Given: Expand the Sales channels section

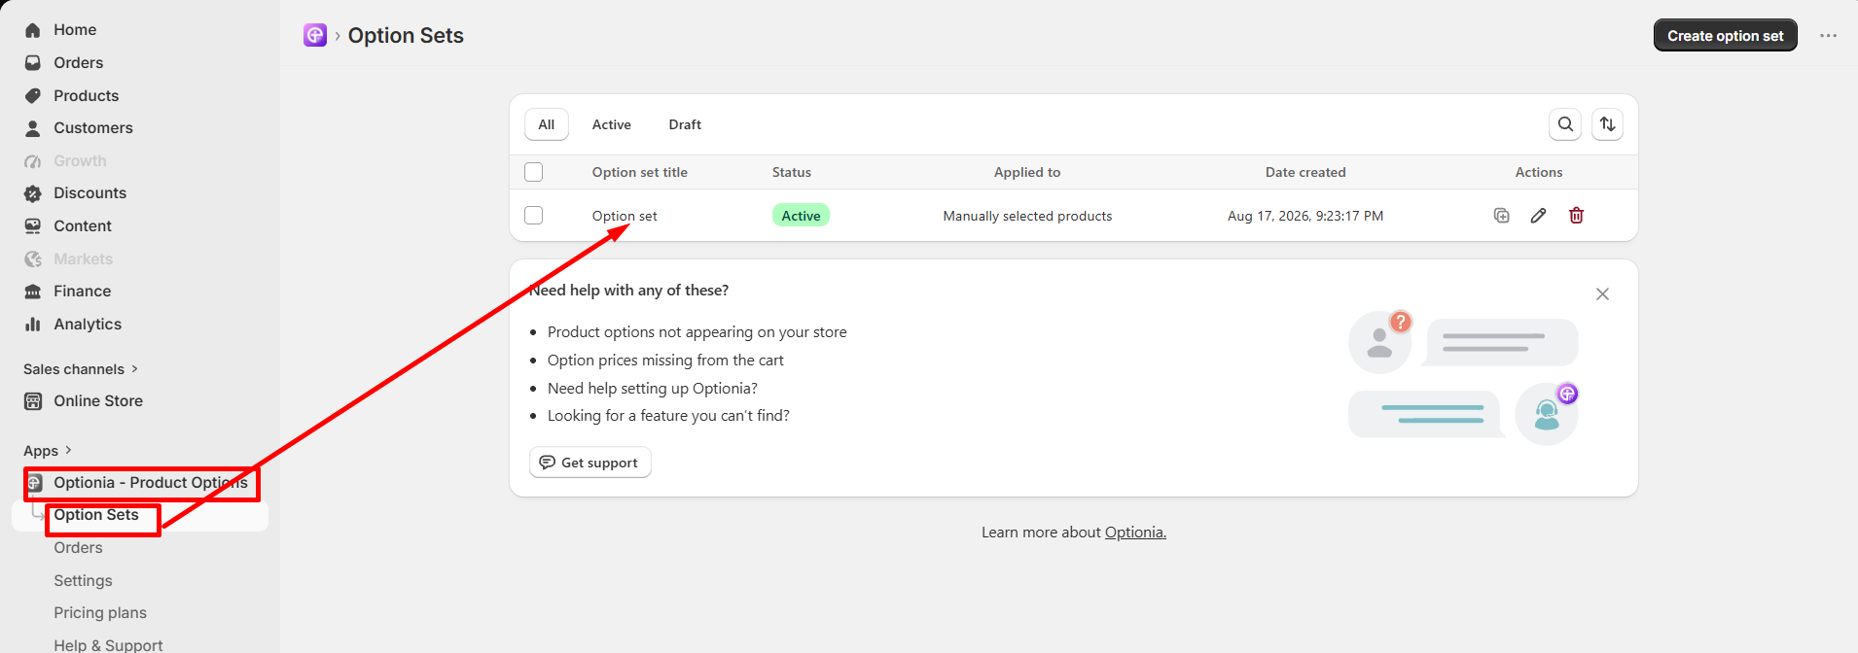Looking at the screenshot, I should 81,369.
